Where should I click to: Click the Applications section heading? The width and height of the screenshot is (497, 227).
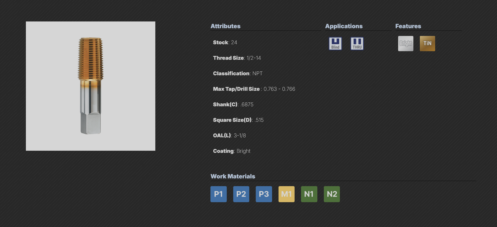pyautogui.click(x=344, y=26)
